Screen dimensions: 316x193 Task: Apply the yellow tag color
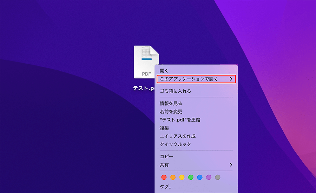coord(182,177)
